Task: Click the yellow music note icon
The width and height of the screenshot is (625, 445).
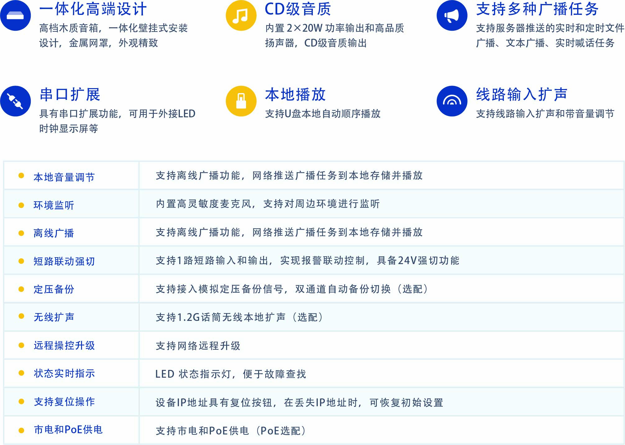Action: point(241,16)
